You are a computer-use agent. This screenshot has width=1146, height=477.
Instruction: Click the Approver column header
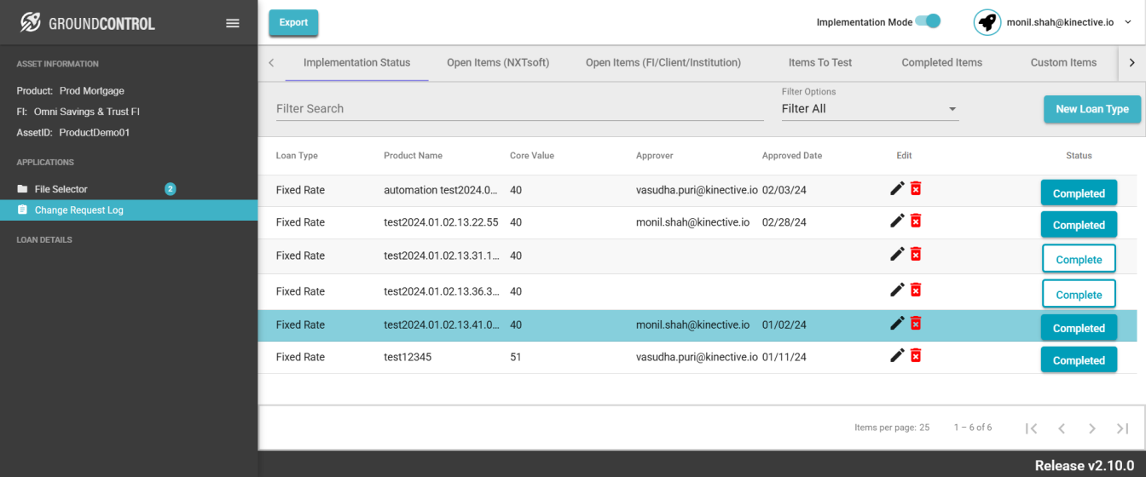(x=655, y=156)
